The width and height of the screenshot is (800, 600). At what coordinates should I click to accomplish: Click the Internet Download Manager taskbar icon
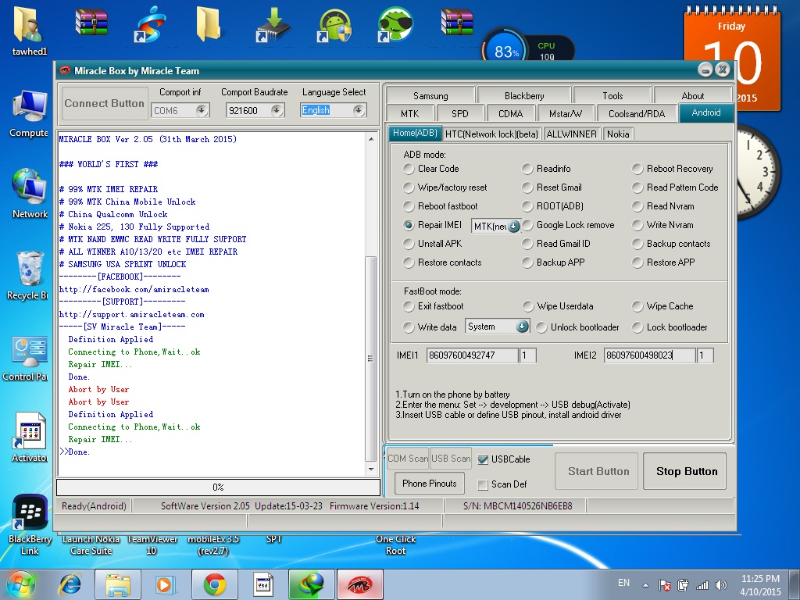[312, 584]
